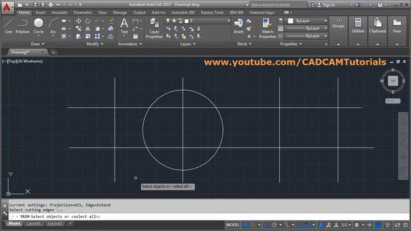Screen dimensions: 411x231
Task: Click the Linear Dimension icon
Action: click(x=136, y=21)
